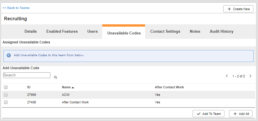Image resolution: width=258 pixels, height=121 pixels.
Task: Click the blue info icon
Action: [x=9, y=55]
